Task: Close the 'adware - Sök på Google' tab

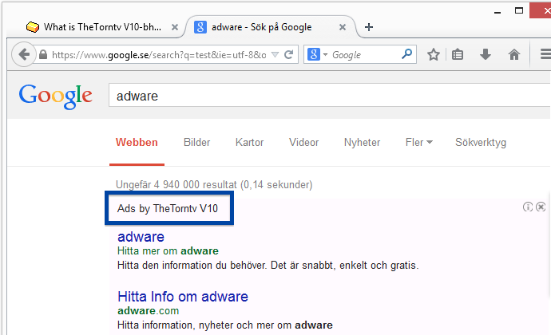Action: 343,27
